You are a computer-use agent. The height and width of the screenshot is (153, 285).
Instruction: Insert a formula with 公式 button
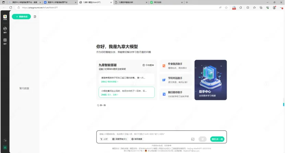click(x=104, y=139)
